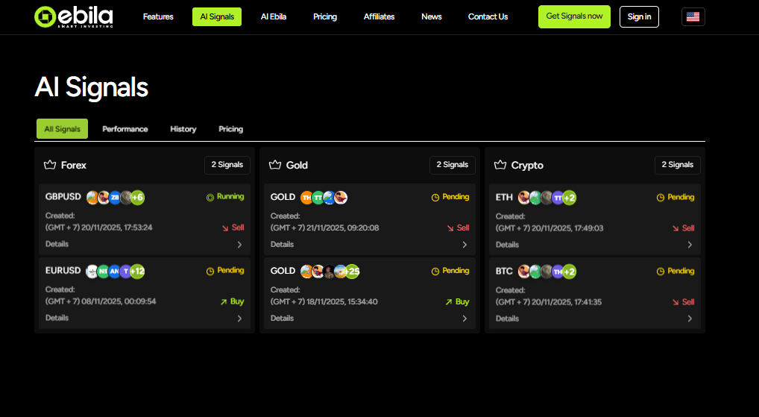Expand EURUSD details chevron arrow
Viewport: 759px width, 417px height.
[x=239, y=319]
